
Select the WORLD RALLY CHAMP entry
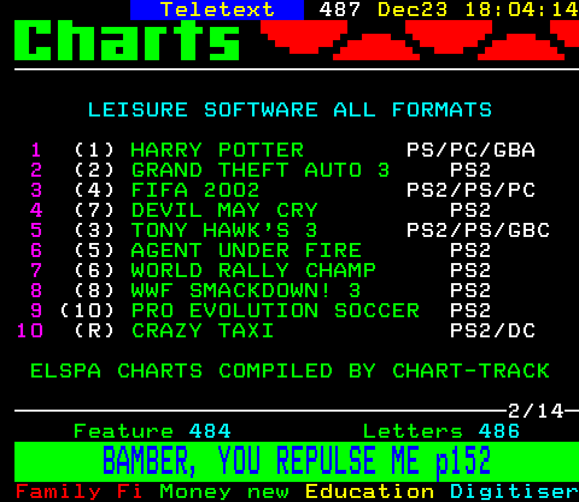tap(253, 270)
